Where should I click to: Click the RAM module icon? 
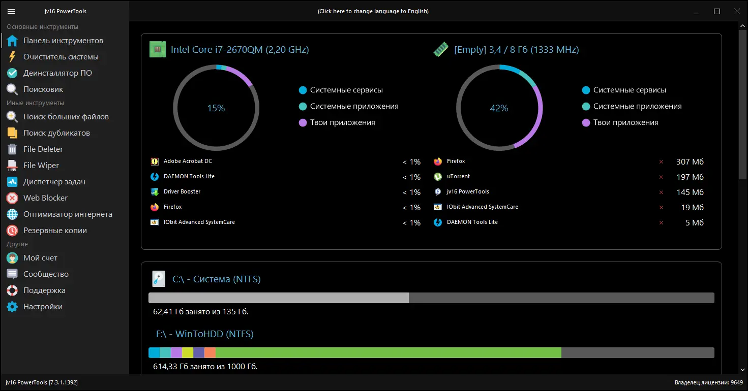pos(440,49)
